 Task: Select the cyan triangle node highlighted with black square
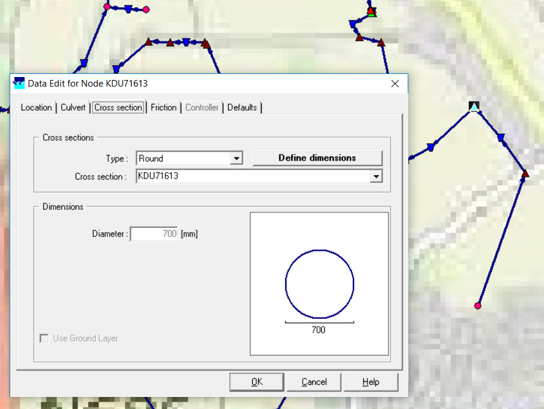474,107
